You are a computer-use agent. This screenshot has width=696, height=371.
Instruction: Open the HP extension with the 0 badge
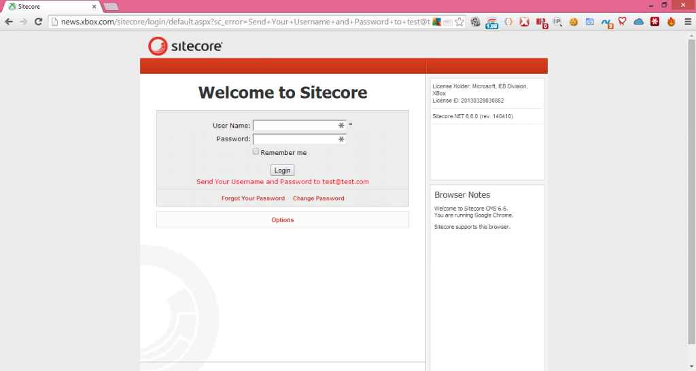coord(542,22)
